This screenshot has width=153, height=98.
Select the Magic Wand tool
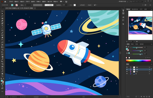(2, 16)
